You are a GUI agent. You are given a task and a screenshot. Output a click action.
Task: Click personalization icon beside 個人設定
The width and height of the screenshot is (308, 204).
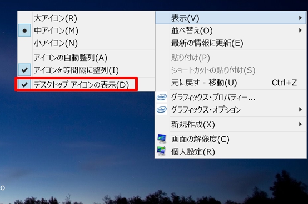pos(161,151)
